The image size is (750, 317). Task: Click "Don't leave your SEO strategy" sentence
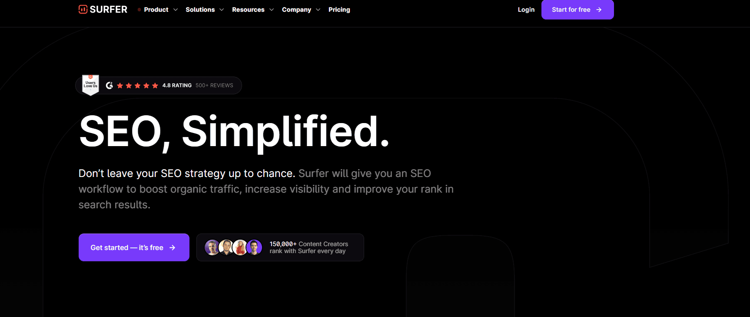point(187,174)
